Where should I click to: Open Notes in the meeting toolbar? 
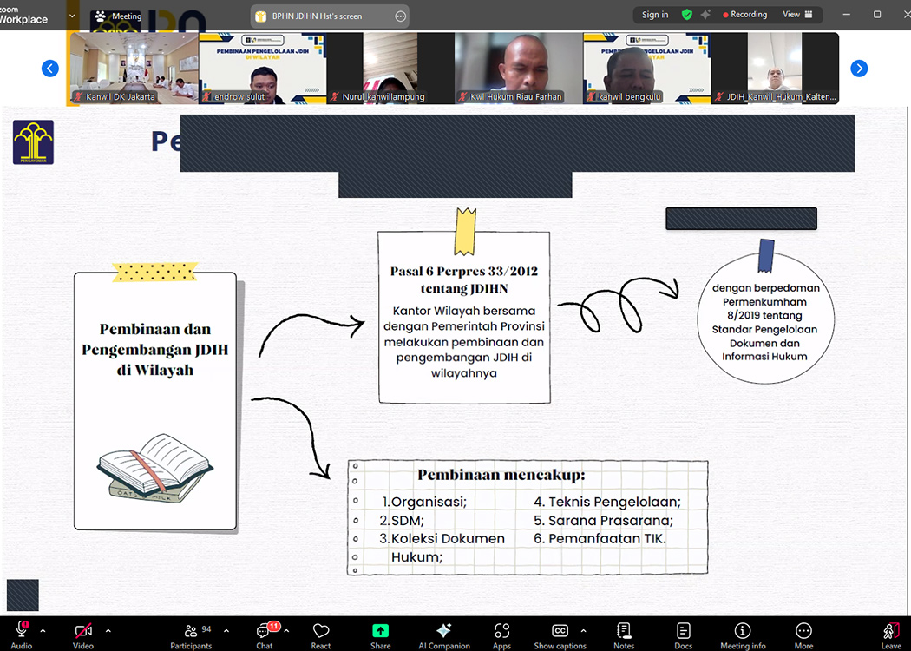pos(624,632)
